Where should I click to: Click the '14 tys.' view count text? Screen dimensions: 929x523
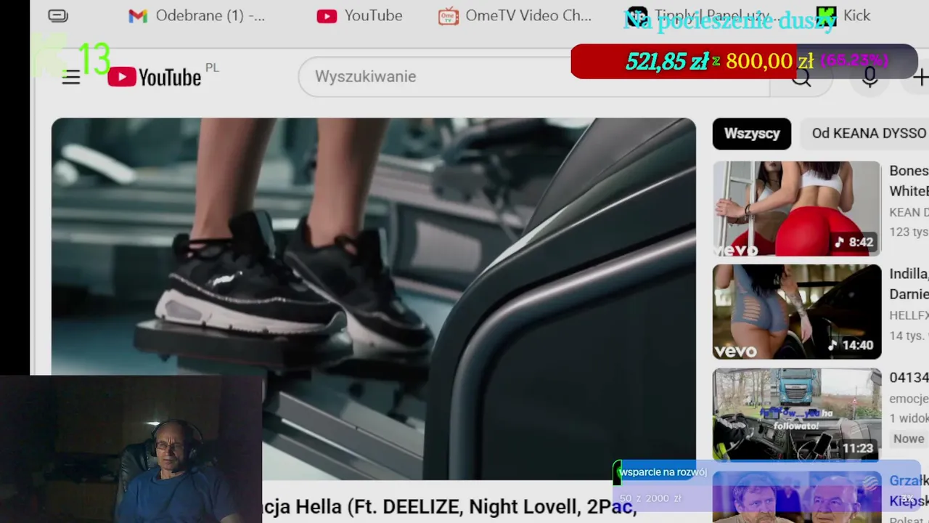(909, 336)
